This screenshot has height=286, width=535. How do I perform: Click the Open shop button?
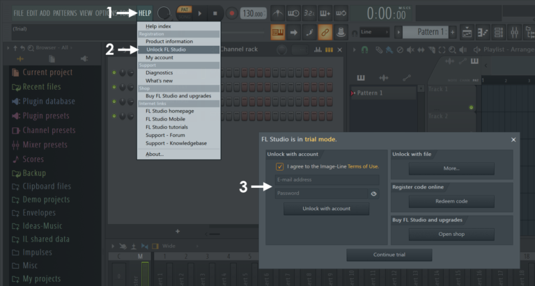pos(451,235)
